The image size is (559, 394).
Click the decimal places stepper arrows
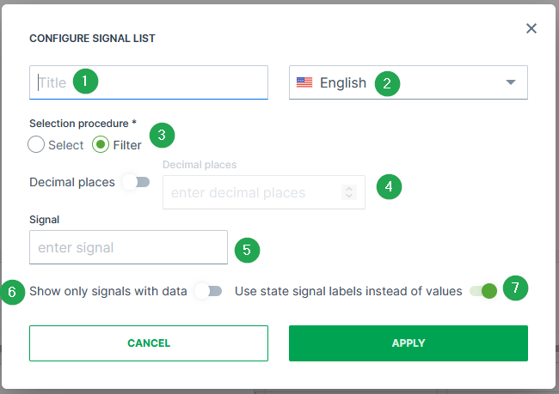[349, 192]
